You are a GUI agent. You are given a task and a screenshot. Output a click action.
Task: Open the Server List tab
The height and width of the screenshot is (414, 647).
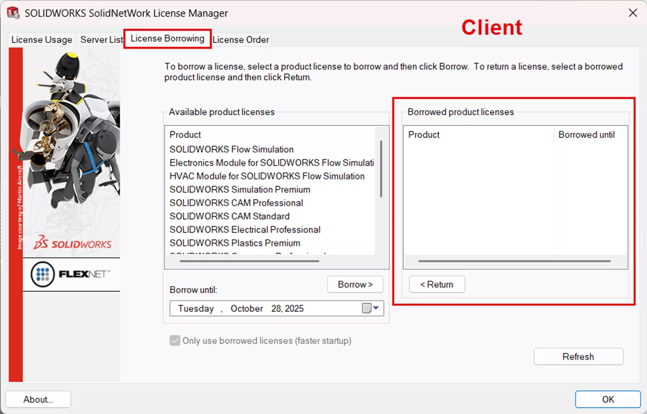click(x=101, y=40)
